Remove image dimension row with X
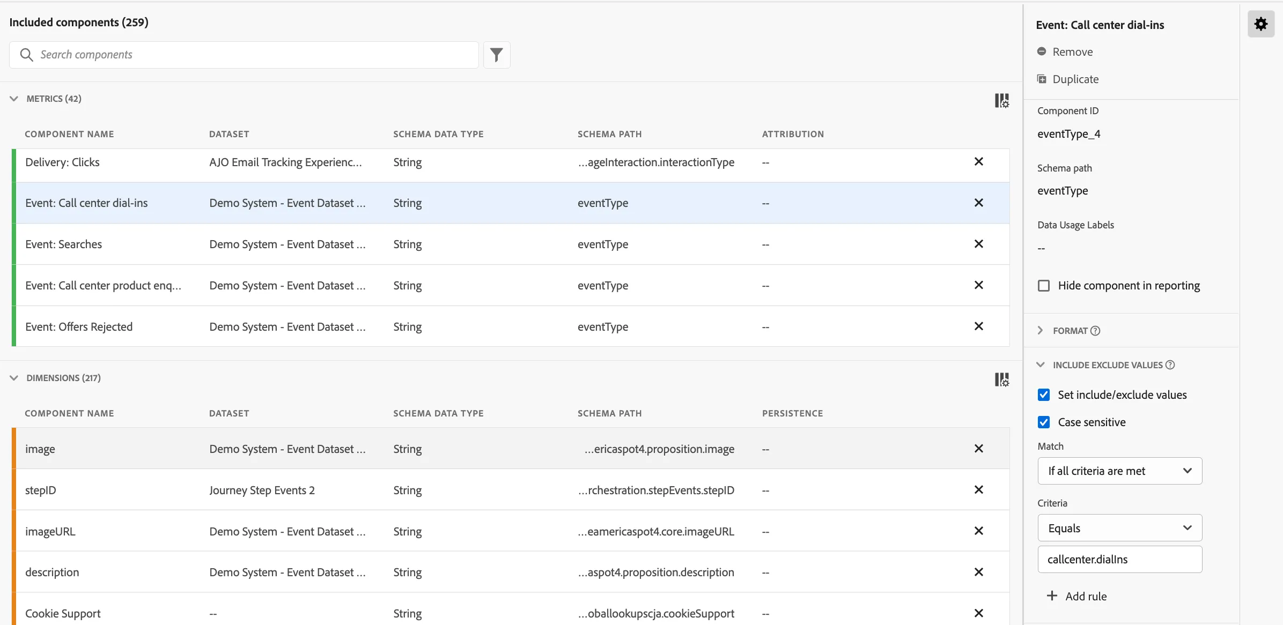 click(978, 449)
